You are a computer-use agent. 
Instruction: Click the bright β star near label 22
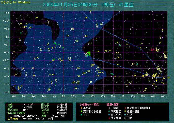pos(97,26)
